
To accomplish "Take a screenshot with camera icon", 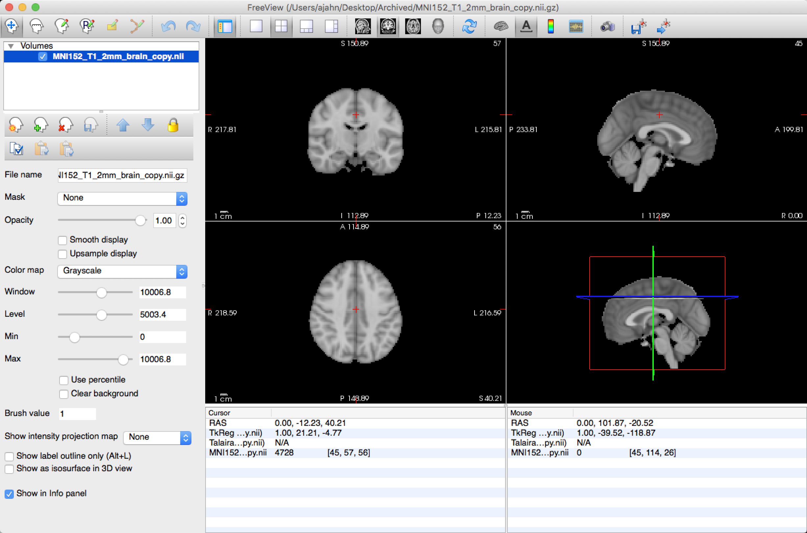I will 607,26.
